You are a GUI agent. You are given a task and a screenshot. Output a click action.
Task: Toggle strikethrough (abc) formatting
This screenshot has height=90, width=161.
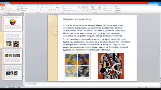point(38,10)
